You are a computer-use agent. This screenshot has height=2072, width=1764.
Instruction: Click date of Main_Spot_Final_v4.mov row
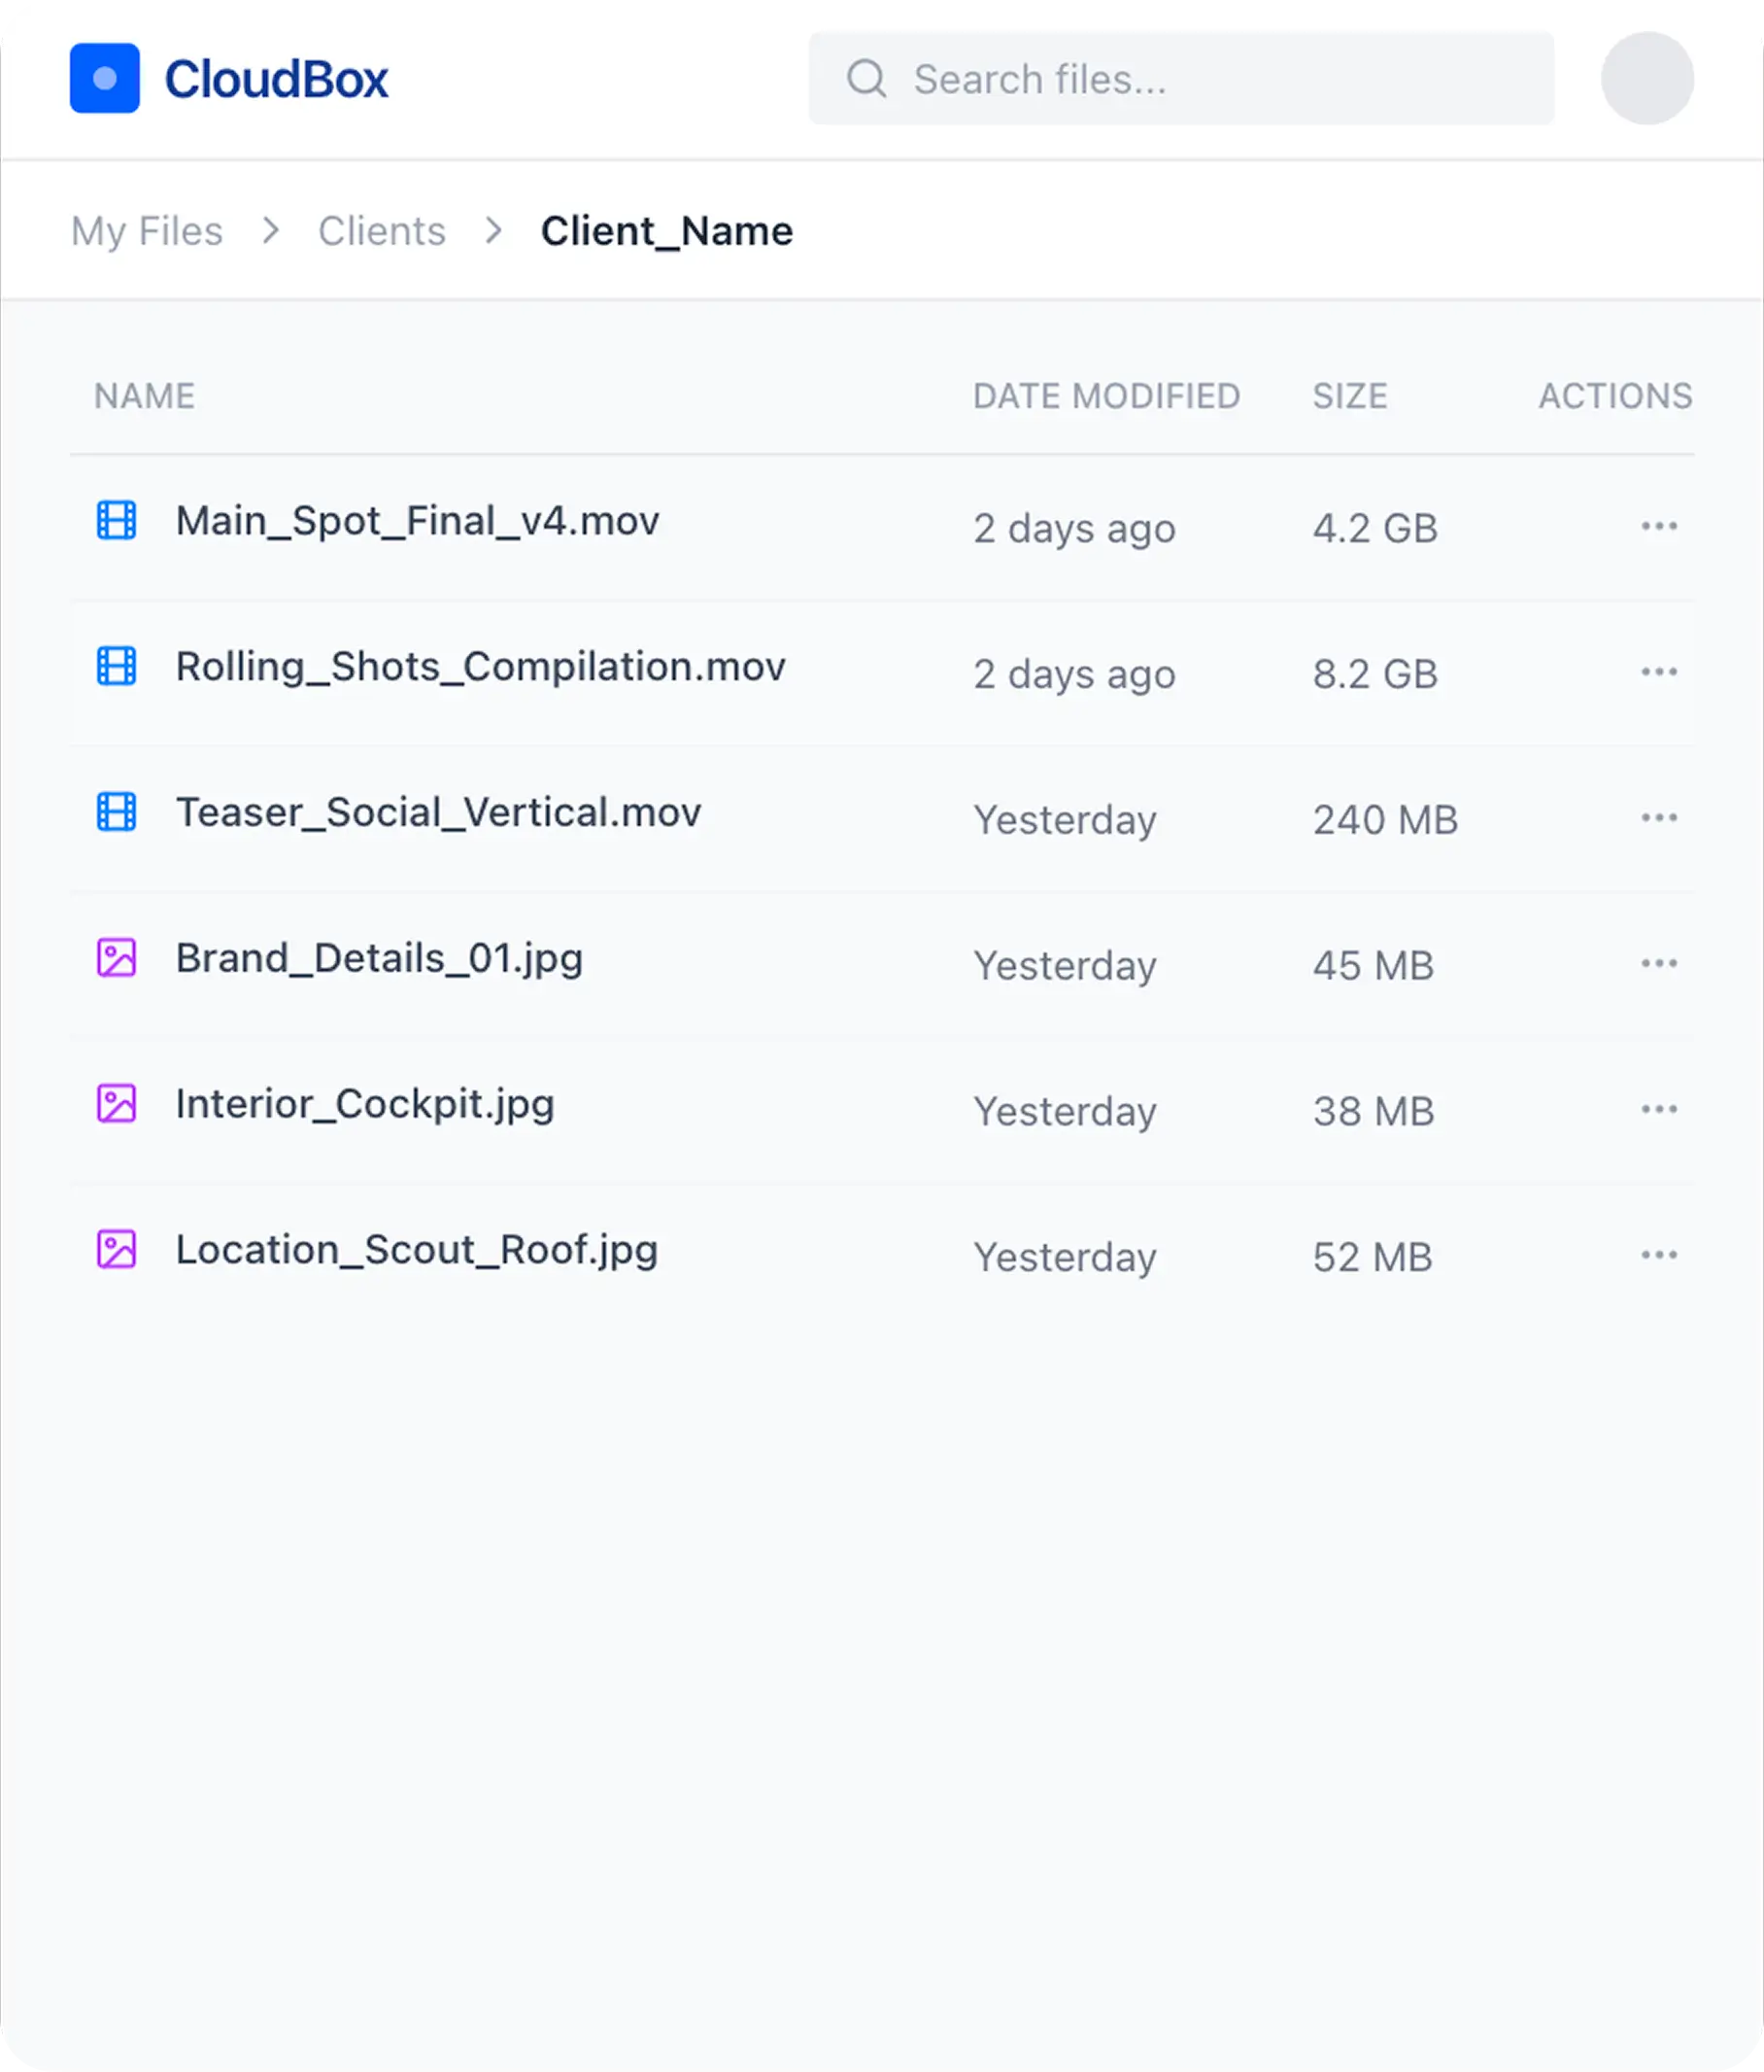click(1074, 529)
